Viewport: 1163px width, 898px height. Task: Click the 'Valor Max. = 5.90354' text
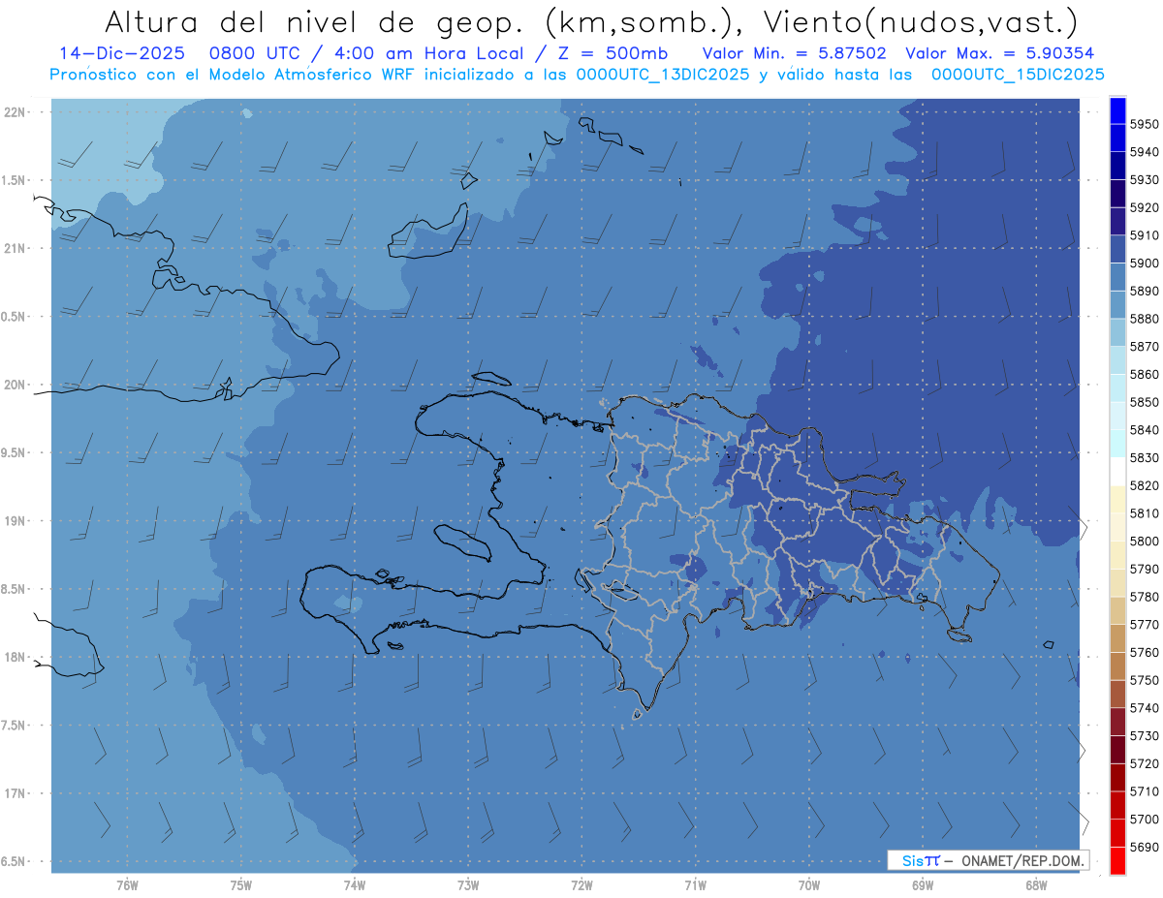(x=999, y=53)
